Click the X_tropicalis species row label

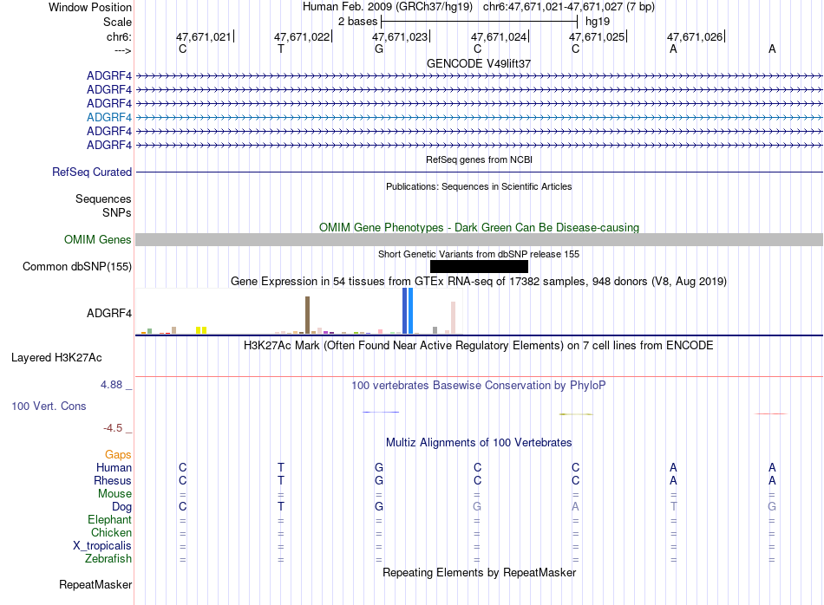coord(102,546)
